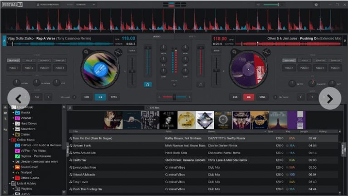Click the folder browser scroll up arrow
348x196 pixels.
[64, 107]
